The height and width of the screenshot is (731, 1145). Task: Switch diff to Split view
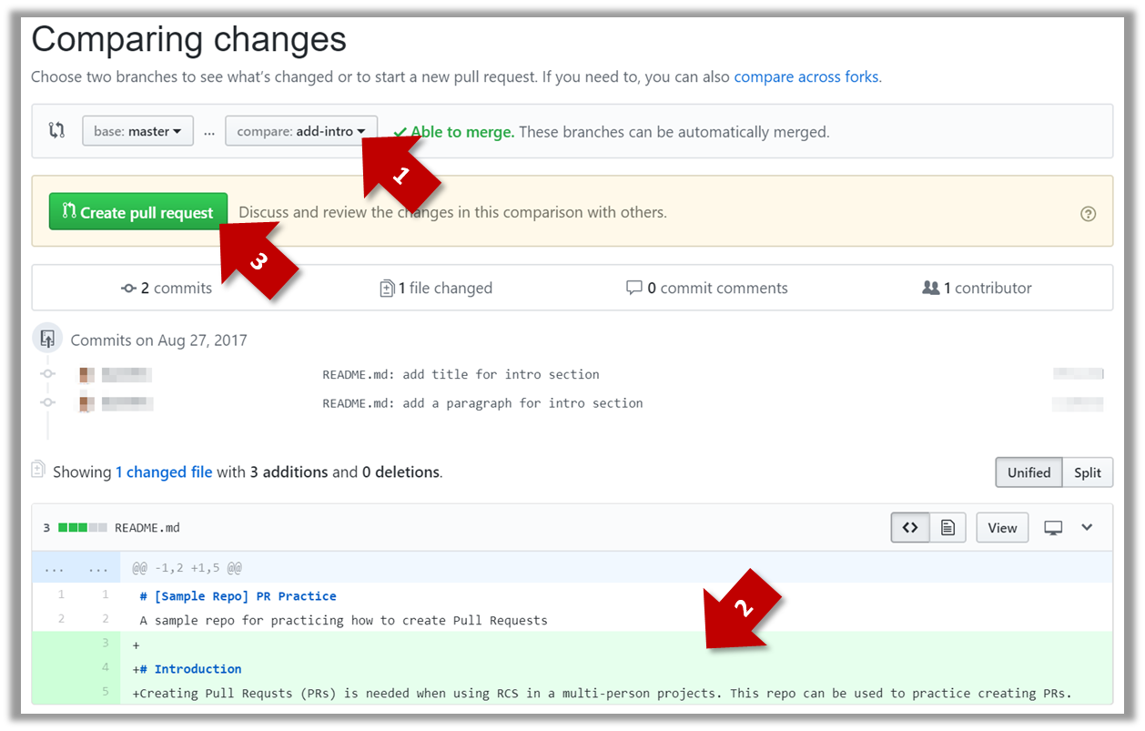click(x=1087, y=472)
